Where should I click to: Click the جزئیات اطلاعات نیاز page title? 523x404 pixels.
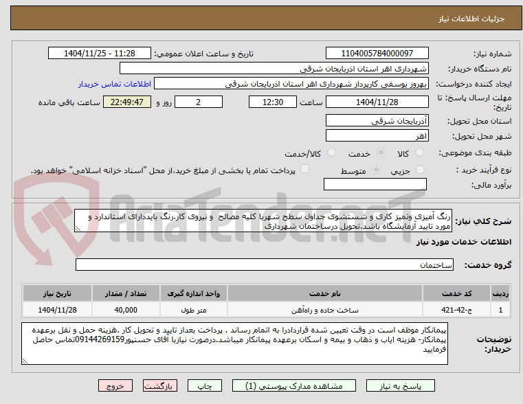(471, 19)
